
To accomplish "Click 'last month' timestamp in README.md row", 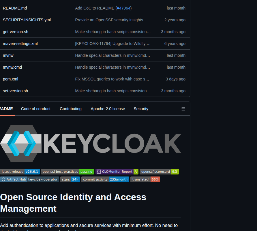I will tap(176, 8).
